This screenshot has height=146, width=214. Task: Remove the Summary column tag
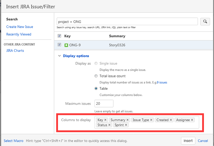[x=128, y=120]
